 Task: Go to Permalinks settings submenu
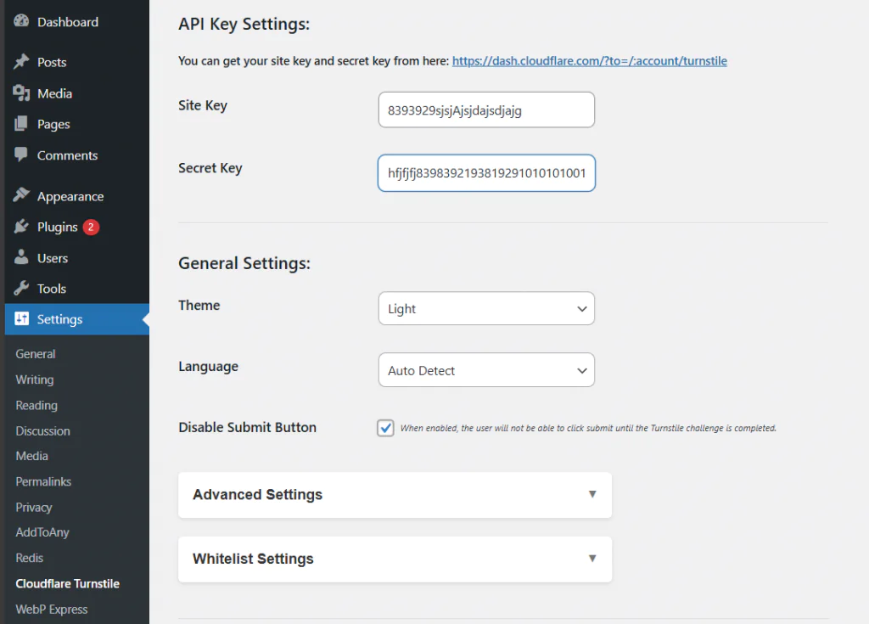click(x=43, y=481)
